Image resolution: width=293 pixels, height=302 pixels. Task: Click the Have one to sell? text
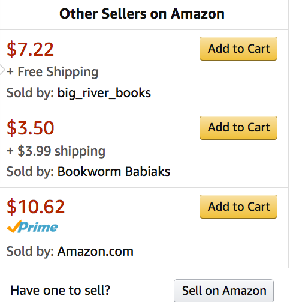coord(61,290)
